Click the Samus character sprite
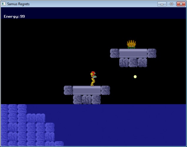Screen dimensions: 187x147 tap(93, 78)
